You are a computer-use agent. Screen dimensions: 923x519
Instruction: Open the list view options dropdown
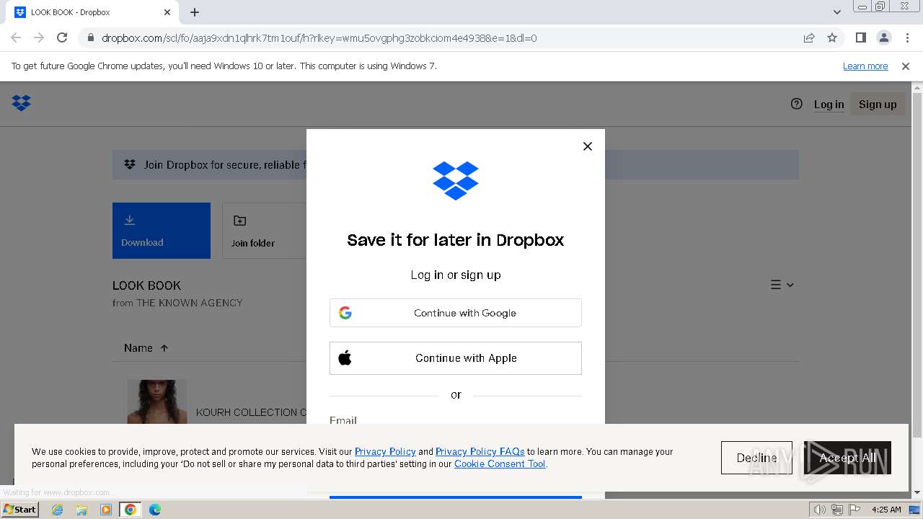pos(782,285)
